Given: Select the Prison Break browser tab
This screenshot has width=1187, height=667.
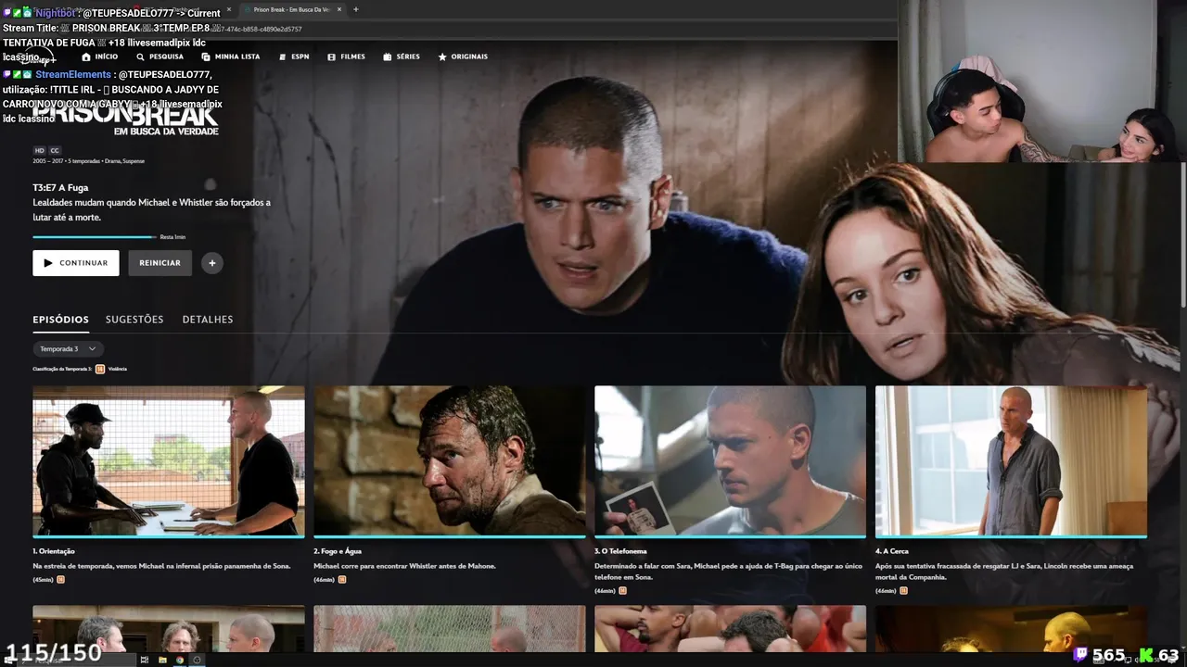Looking at the screenshot, I should tap(292, 9).
